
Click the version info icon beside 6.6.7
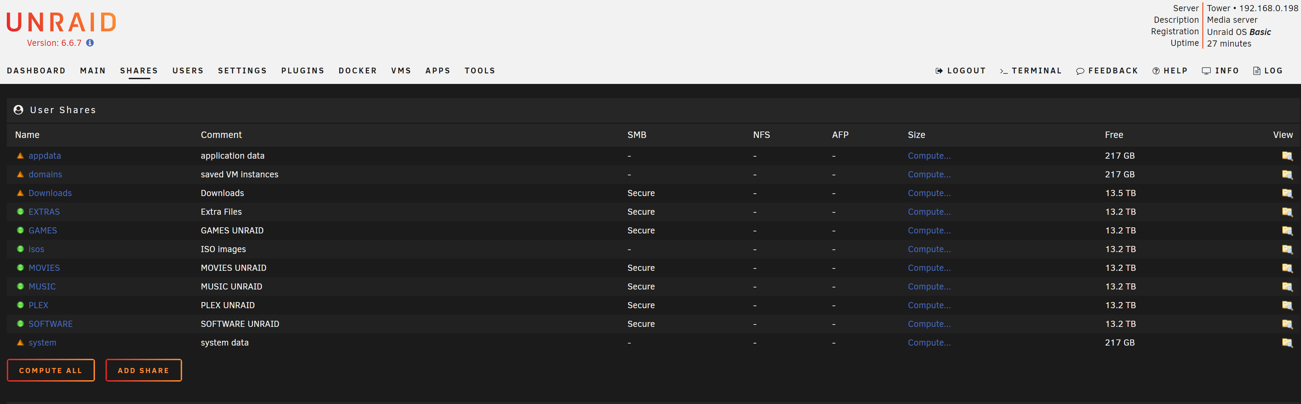90,43
